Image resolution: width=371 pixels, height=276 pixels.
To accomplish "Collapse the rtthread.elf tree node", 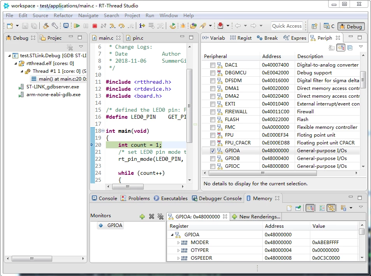I will (x=16, y=63).
